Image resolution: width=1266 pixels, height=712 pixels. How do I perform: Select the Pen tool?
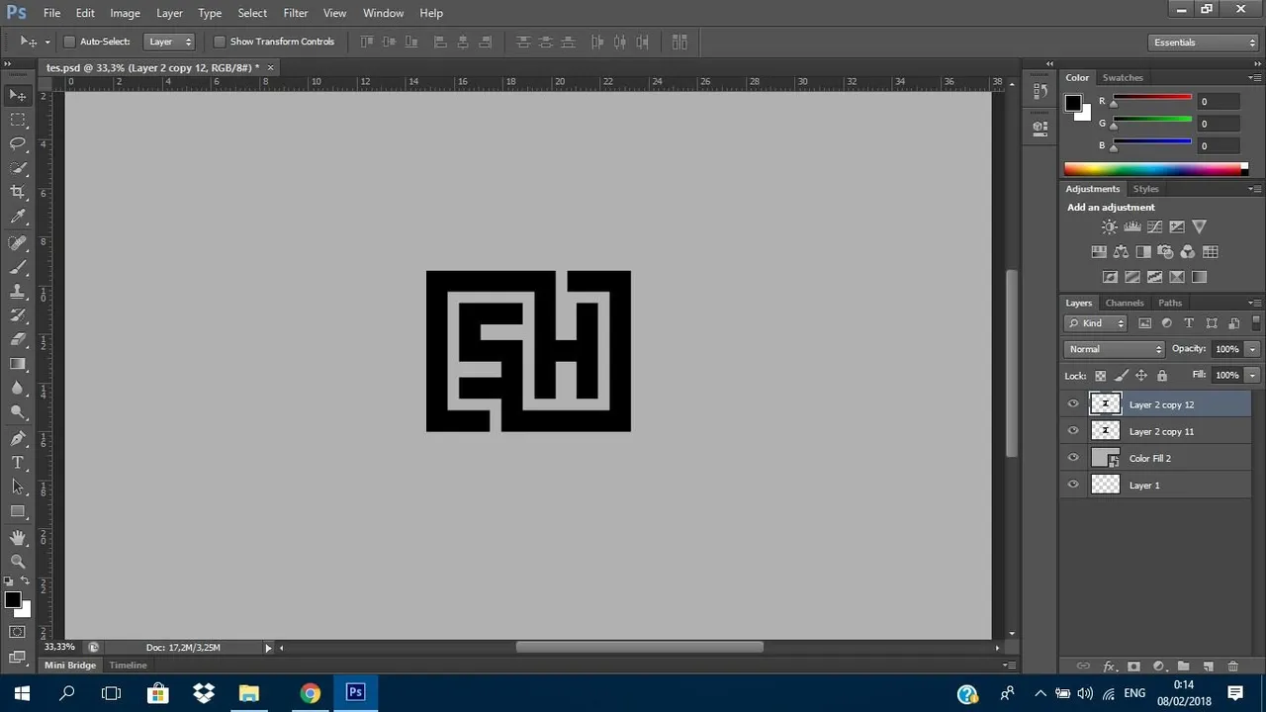pos(18,438)
